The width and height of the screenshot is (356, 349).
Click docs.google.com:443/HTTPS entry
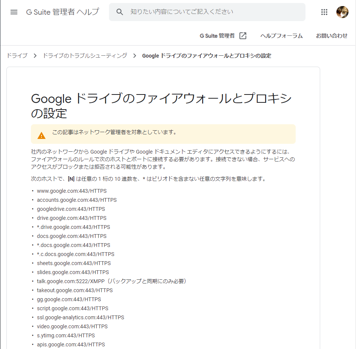tap(72, 236)
